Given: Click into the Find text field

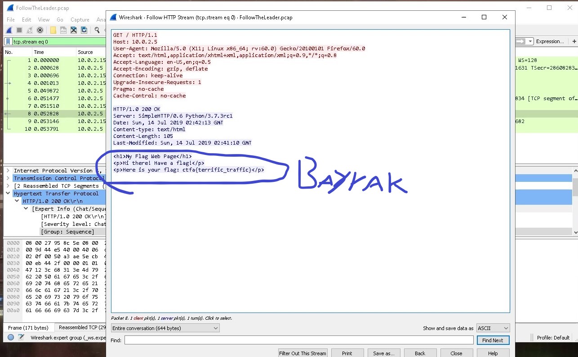Looking at the screenshot, I should pos(298,340).
